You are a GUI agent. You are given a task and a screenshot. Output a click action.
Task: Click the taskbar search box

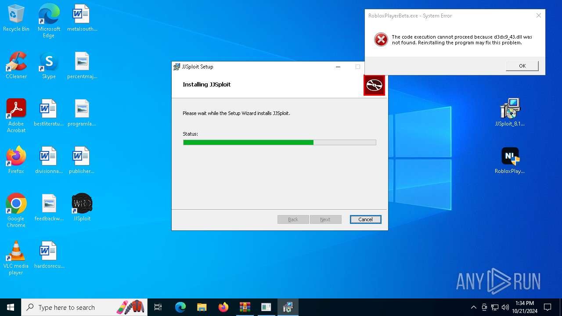[85, 307]
